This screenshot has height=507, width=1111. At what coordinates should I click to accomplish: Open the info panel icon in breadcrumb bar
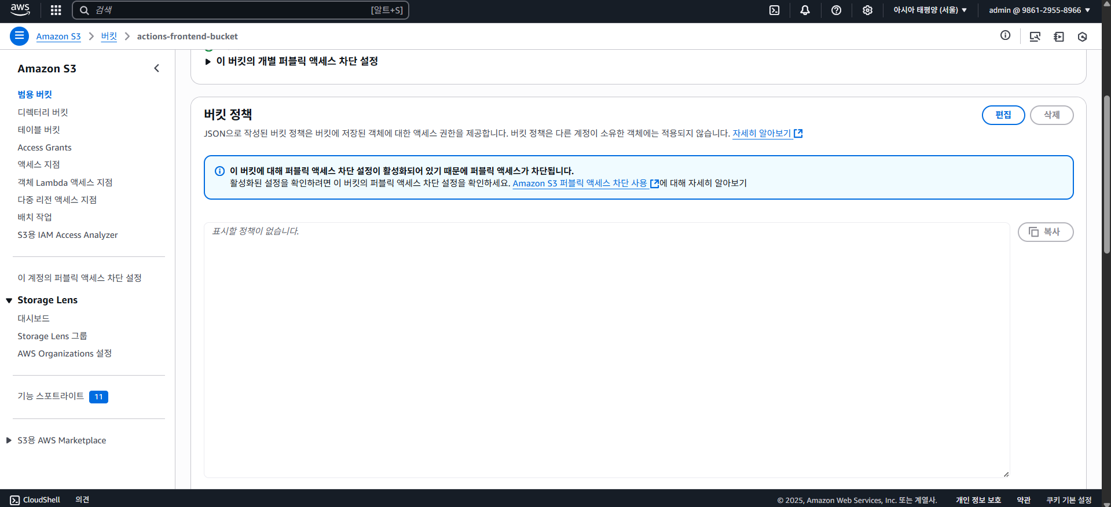1005,35
